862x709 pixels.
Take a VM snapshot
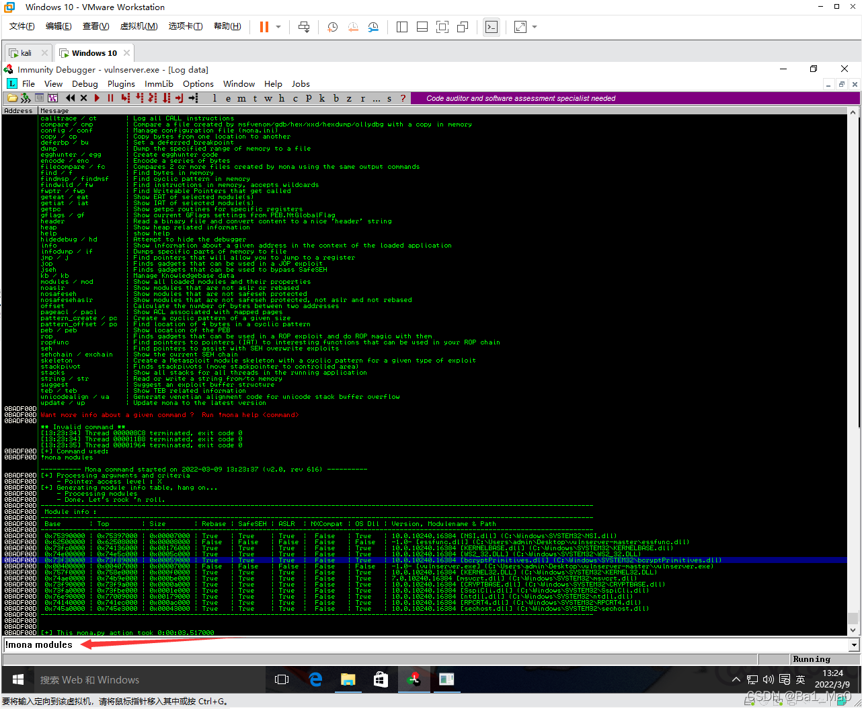(x=333, y=27)
